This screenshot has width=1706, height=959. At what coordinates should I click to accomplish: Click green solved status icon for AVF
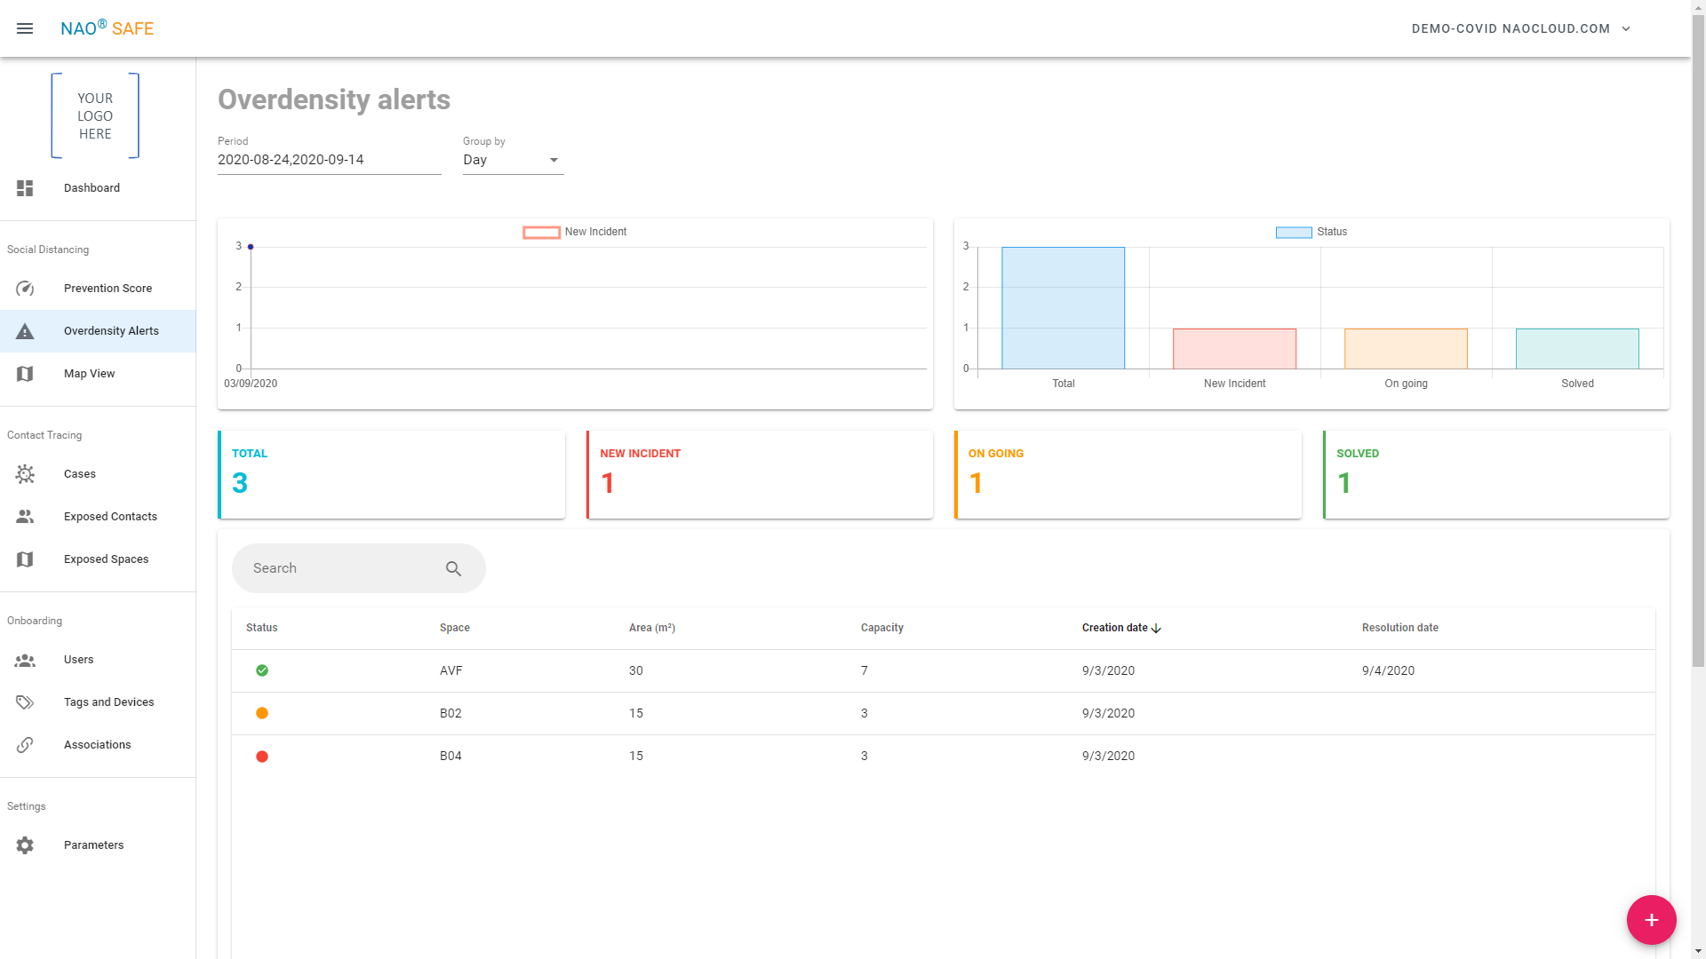(262, 670)
